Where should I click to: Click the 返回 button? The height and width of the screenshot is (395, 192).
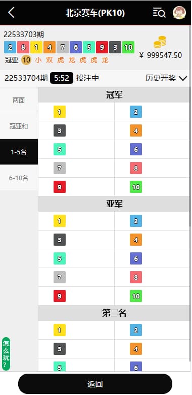click(x=95, y=384)
